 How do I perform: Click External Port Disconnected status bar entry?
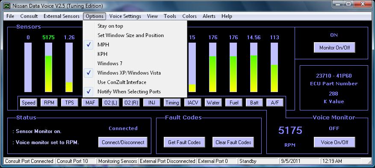168,161
